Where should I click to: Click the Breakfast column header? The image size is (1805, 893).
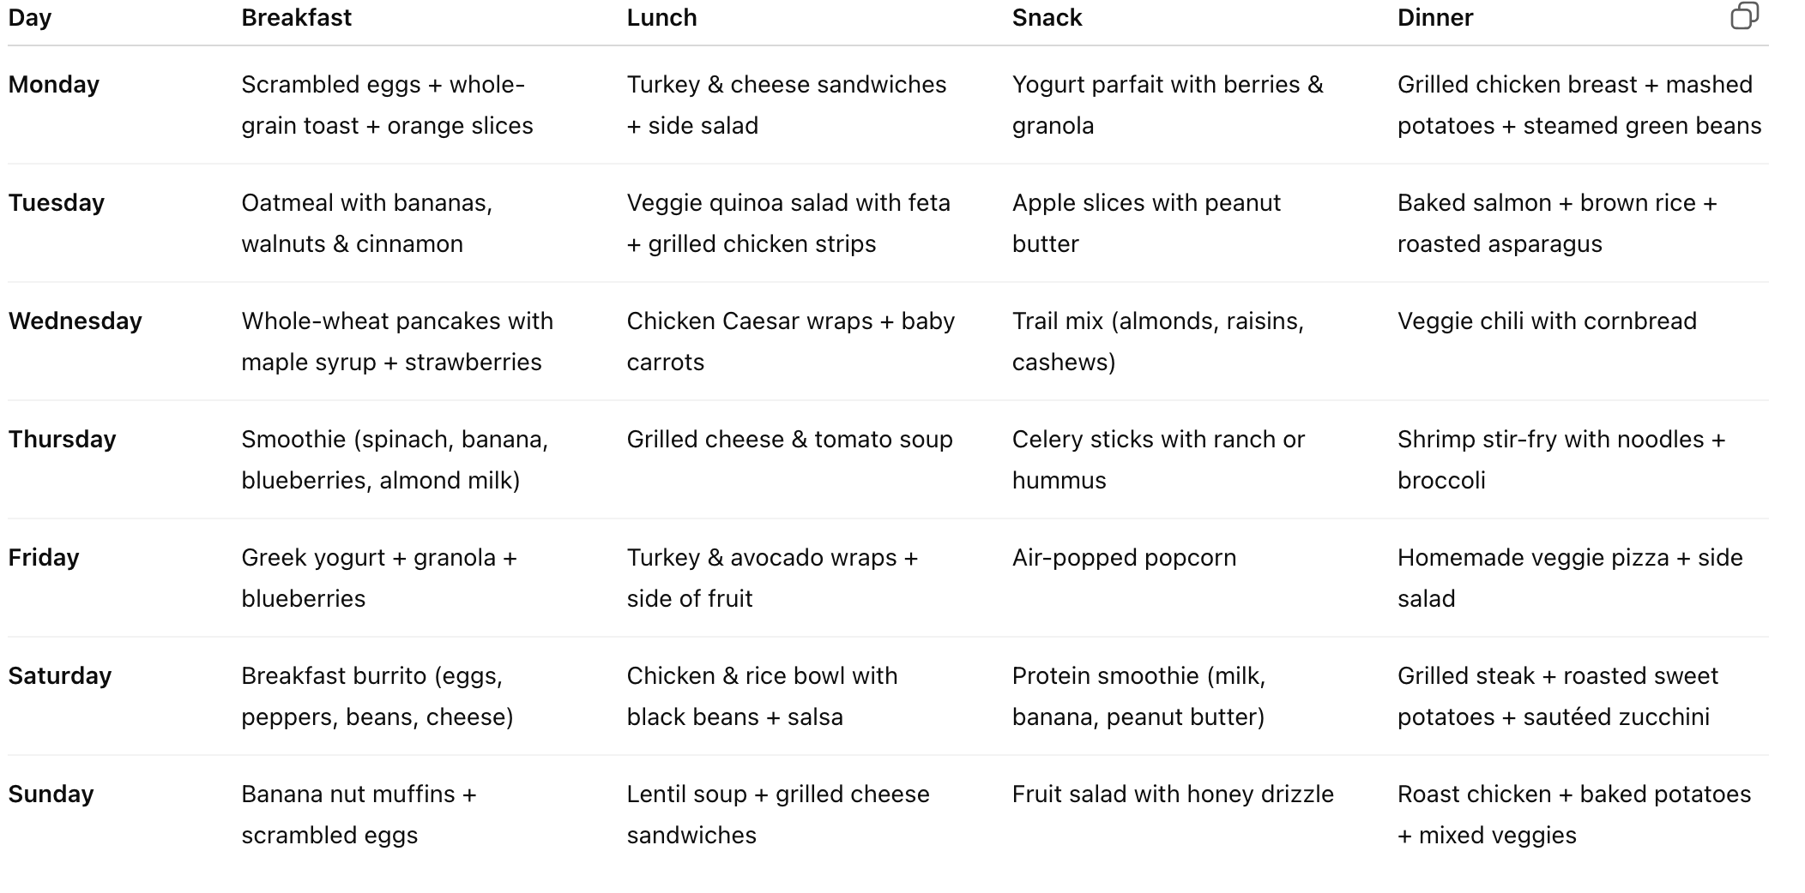[x=296, y=18]
